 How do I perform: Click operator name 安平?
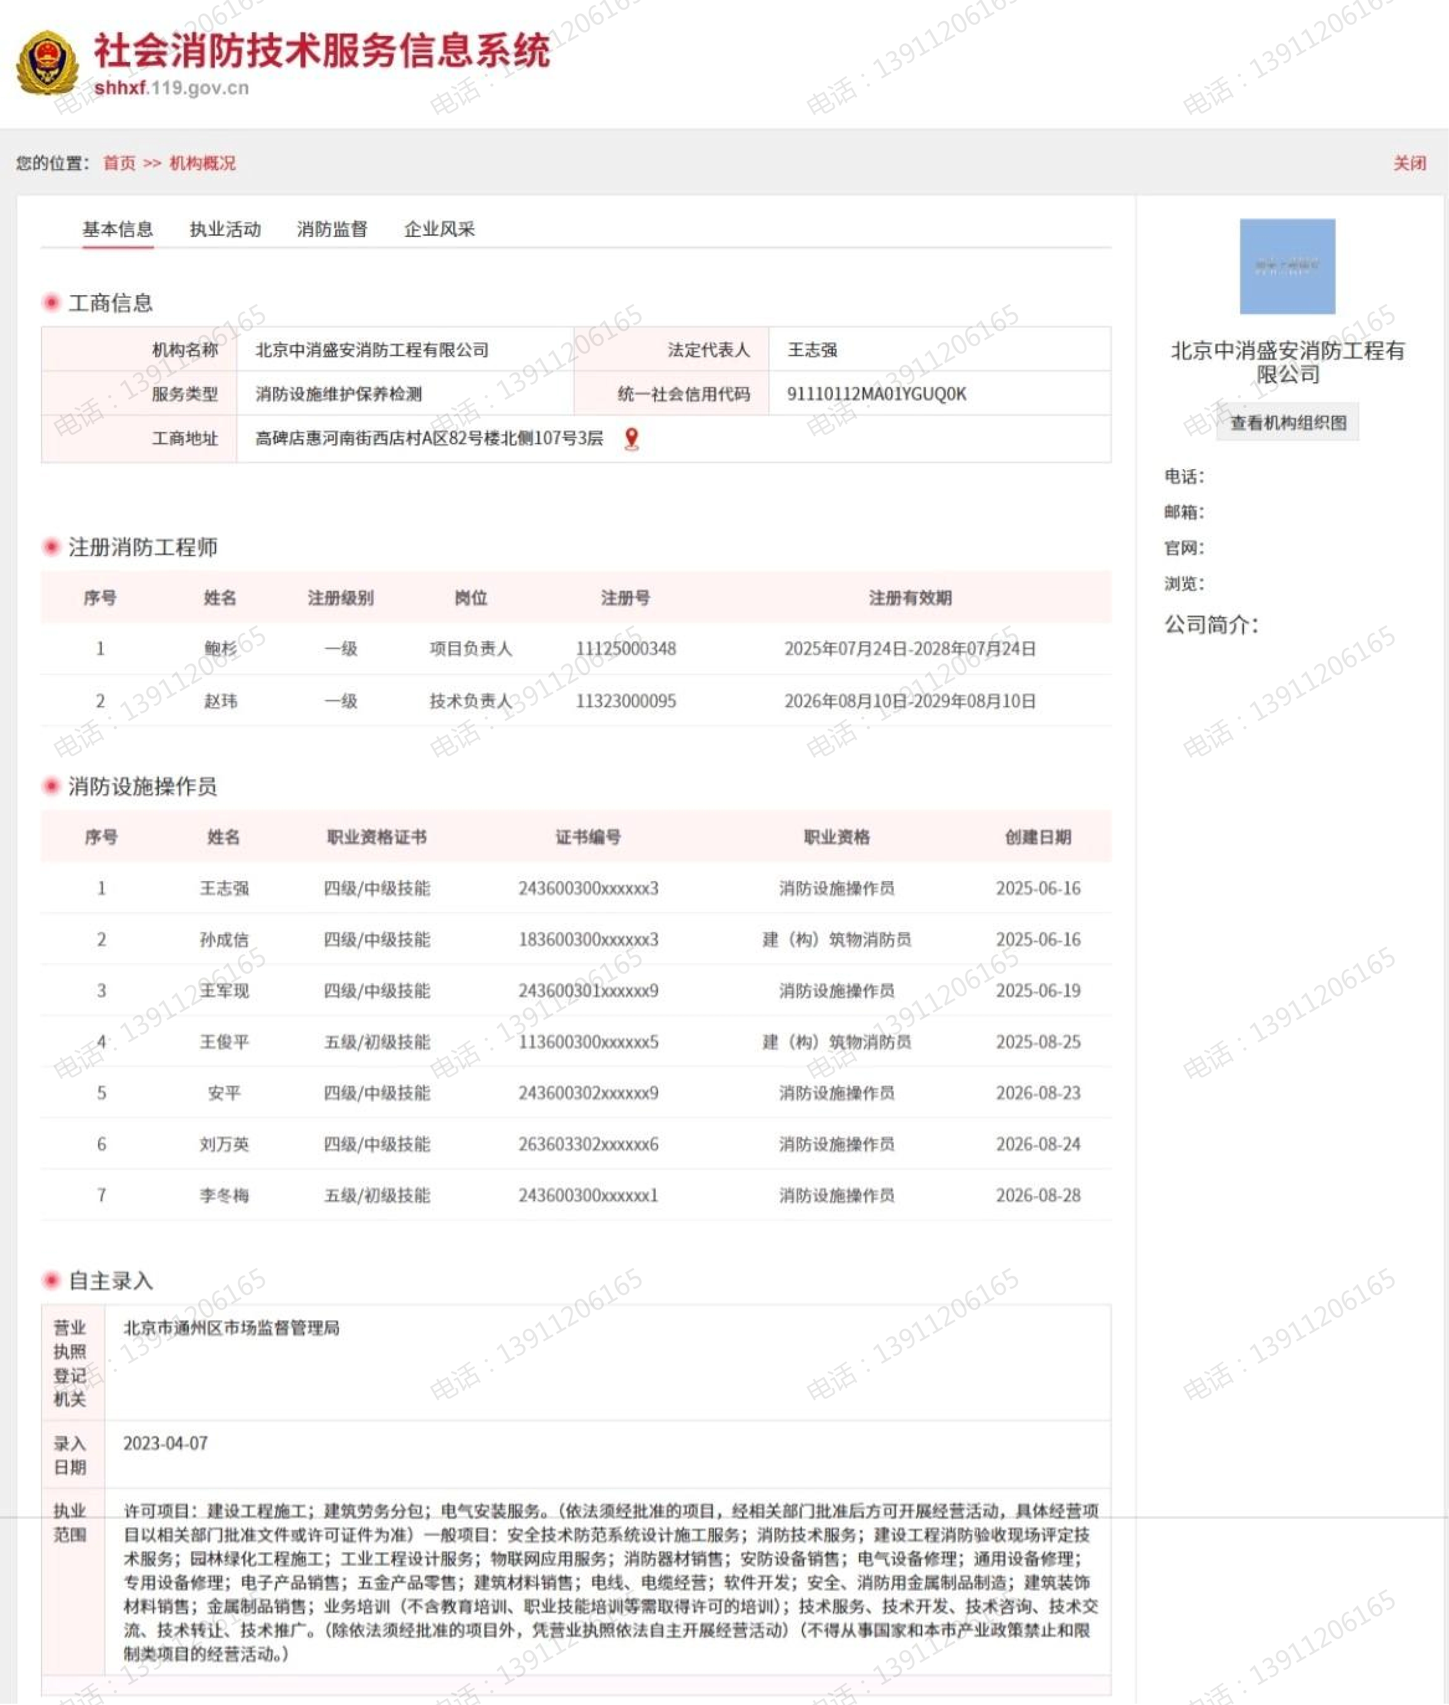click(x=224, y=1093)
